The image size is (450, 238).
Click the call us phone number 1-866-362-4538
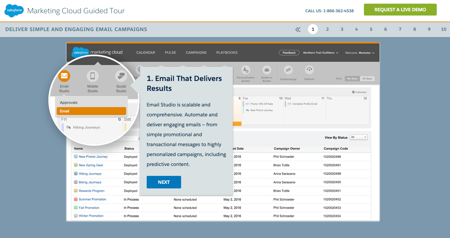(x=338, y=11)
